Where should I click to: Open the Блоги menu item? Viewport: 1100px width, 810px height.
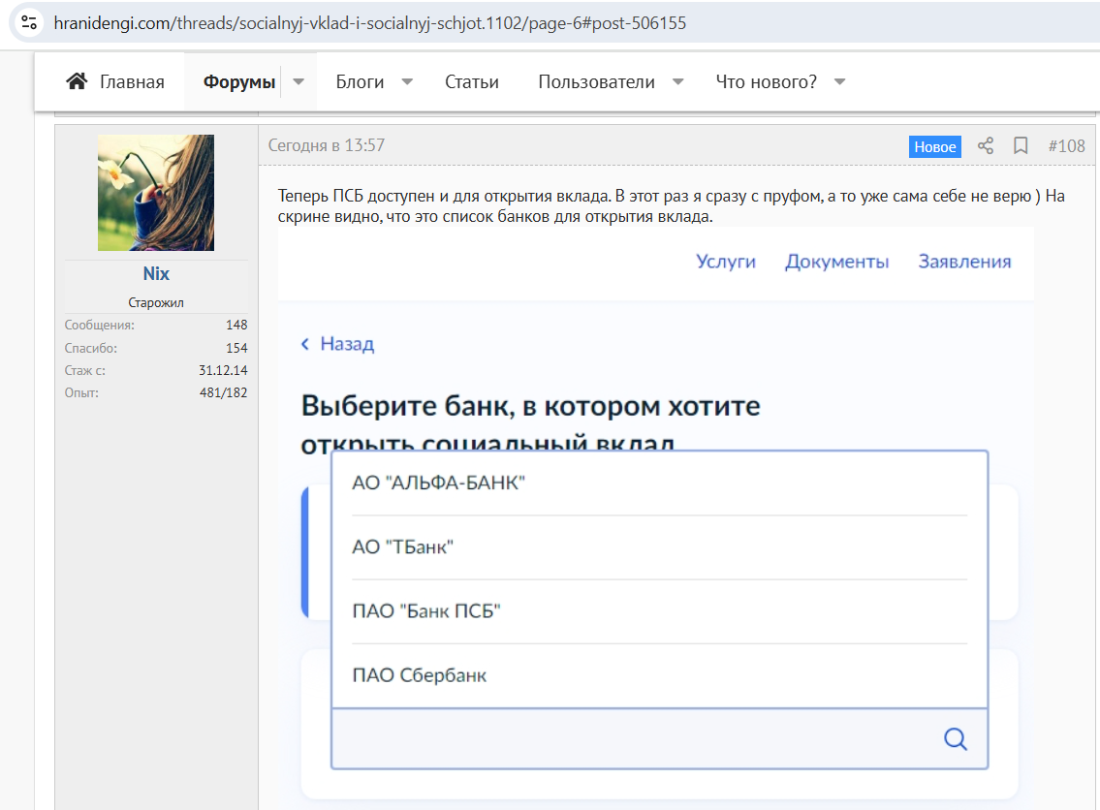point(360,82)
